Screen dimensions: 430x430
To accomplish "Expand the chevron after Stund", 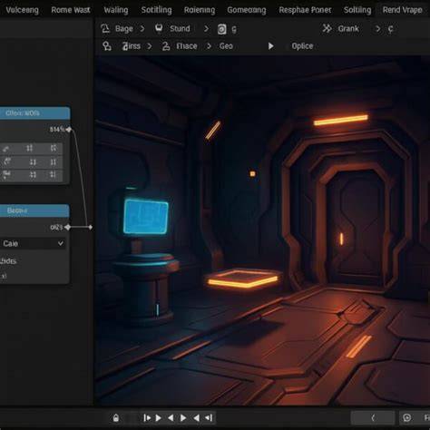I will pos(206,29).
